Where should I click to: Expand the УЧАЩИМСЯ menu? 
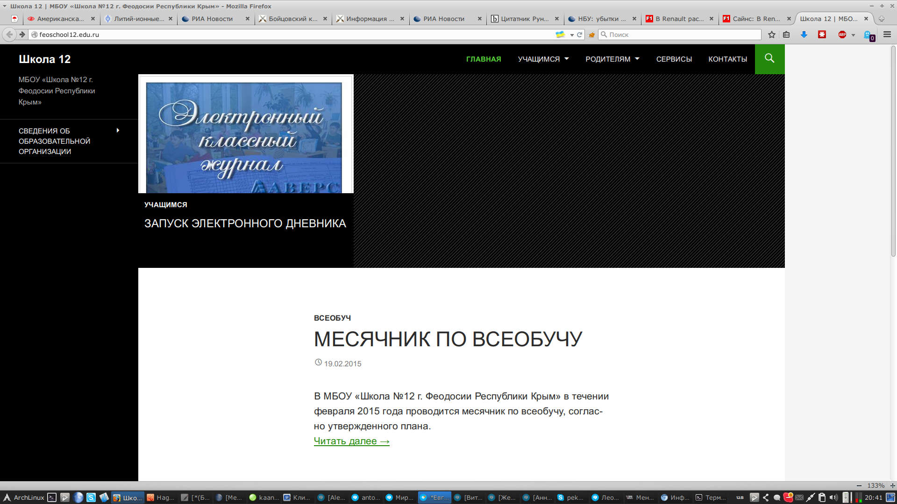tap(543, 59)
